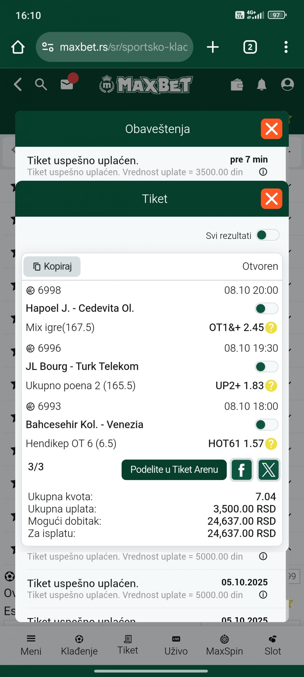This screenshot has width=304, height=677.
Task: Toggle the Svi rezultati switch
Action: (267, 235)
